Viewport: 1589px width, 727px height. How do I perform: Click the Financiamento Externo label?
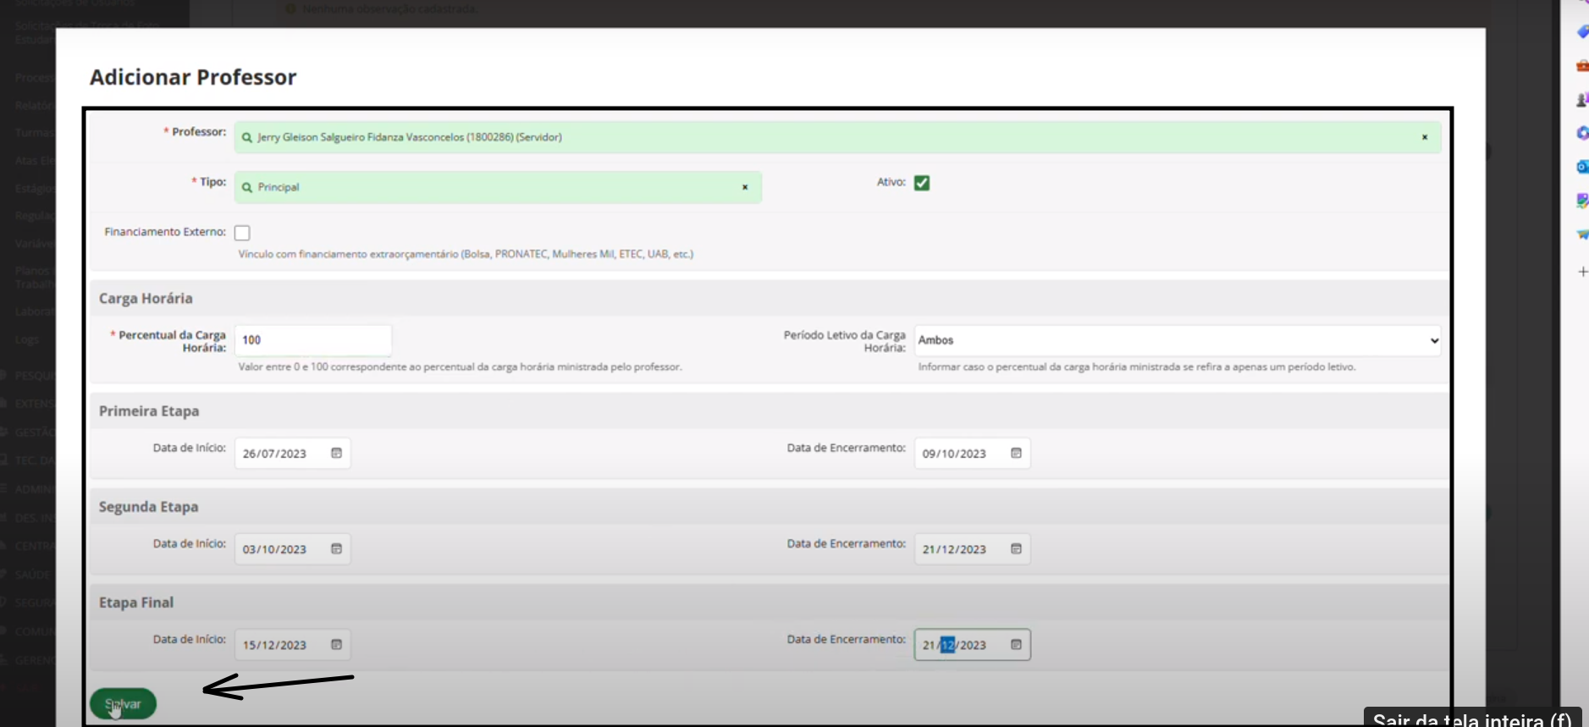tap(165, 232)
